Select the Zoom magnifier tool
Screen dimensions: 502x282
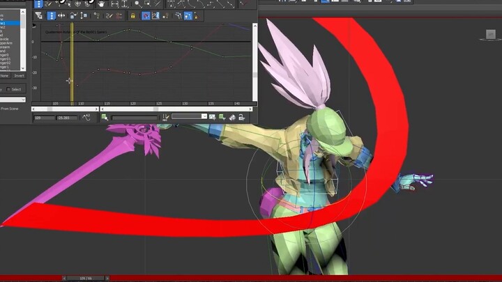pos(137,4)
